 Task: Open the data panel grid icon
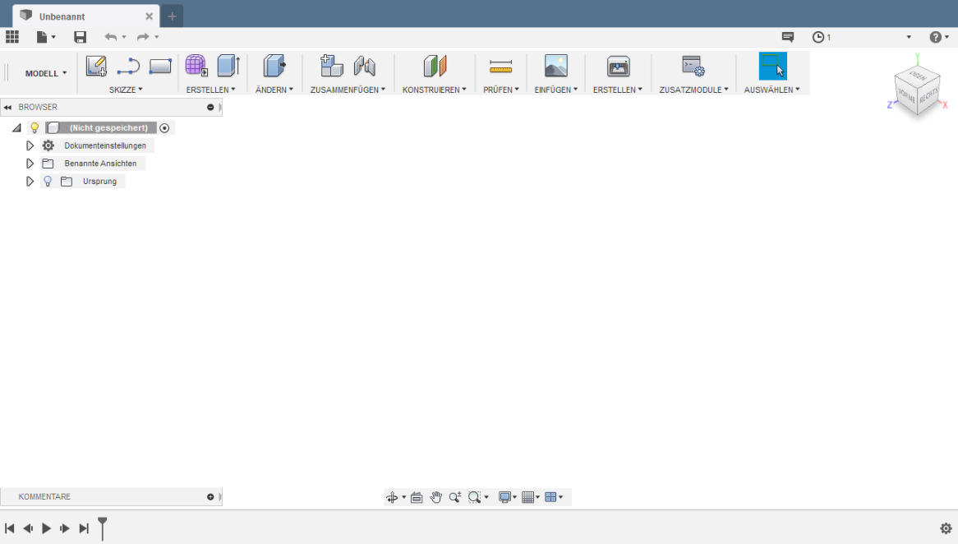click(x=12, y=37)
